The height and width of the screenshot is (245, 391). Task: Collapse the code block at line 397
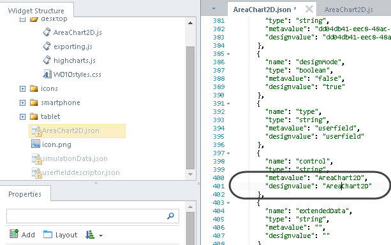coord(228,153)
